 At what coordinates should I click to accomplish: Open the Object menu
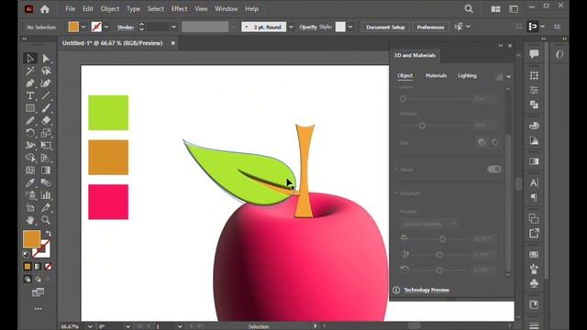tap(110, 8)
